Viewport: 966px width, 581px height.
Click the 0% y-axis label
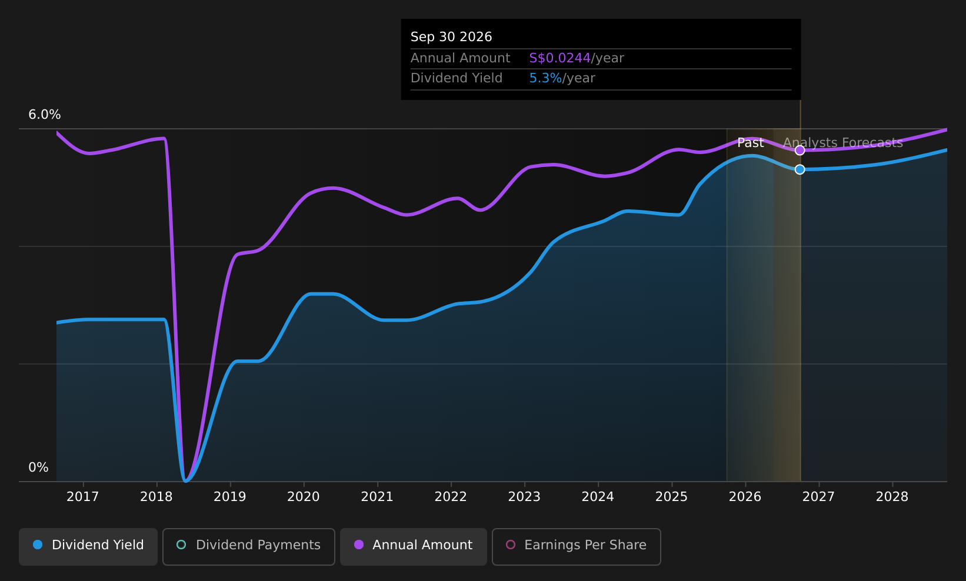click(x=39, y=468)
